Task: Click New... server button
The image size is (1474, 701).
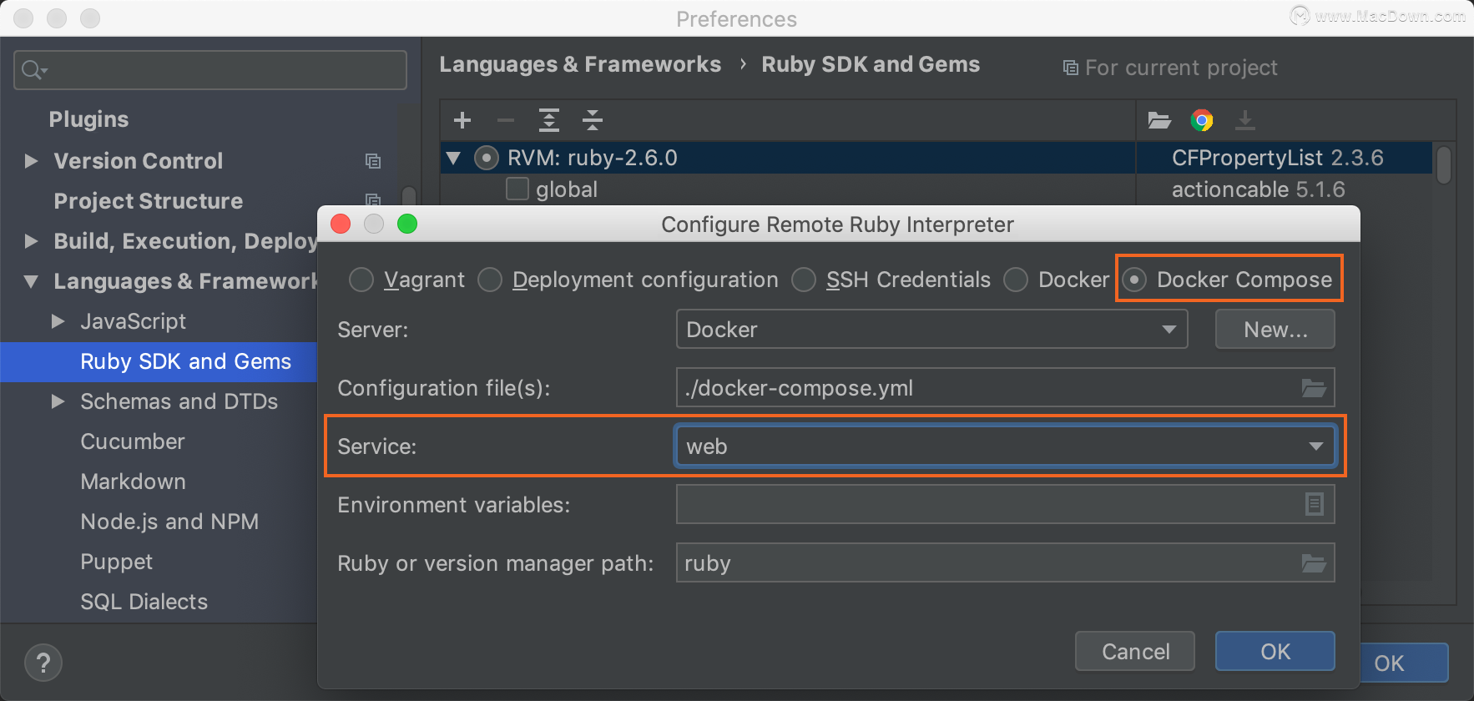Action: (x=1275, y=329)
